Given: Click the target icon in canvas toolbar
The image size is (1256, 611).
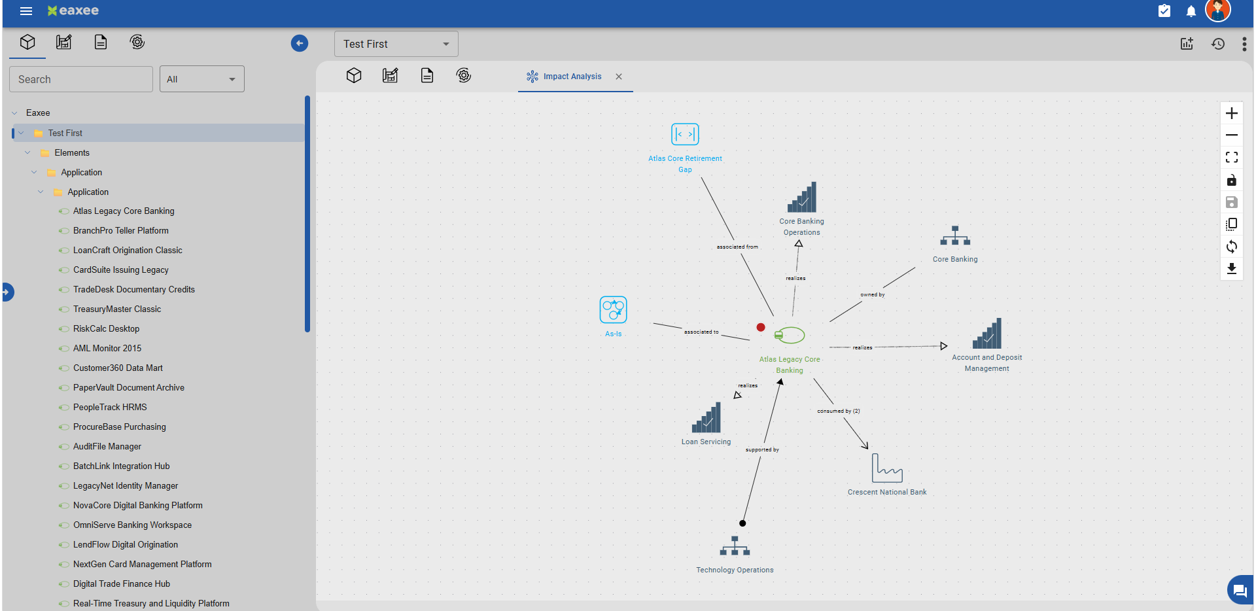Looking at the screenshot, I should click(x=464, y=75).
